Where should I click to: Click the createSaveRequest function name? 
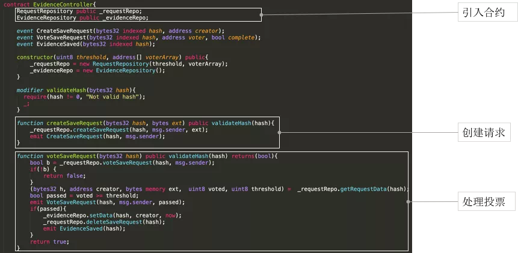75,123
